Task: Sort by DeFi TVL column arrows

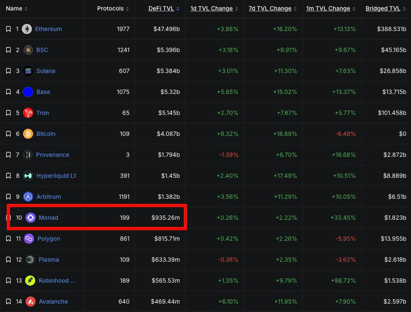Action: pos(178,9)
